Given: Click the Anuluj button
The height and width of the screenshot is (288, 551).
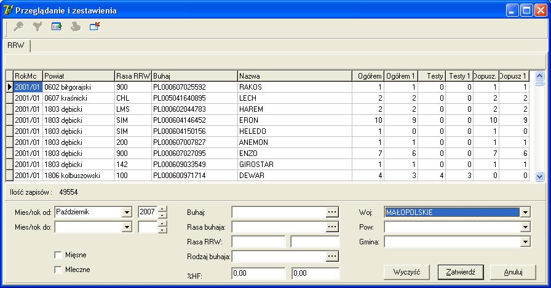Looking at the screenshot, I should [x=513, y=272].
